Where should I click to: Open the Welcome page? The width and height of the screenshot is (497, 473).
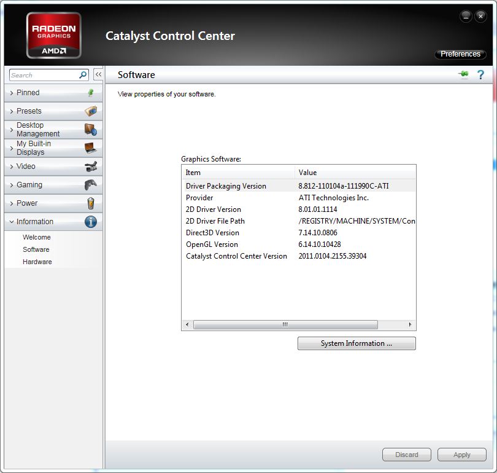[x=36, y=237]
